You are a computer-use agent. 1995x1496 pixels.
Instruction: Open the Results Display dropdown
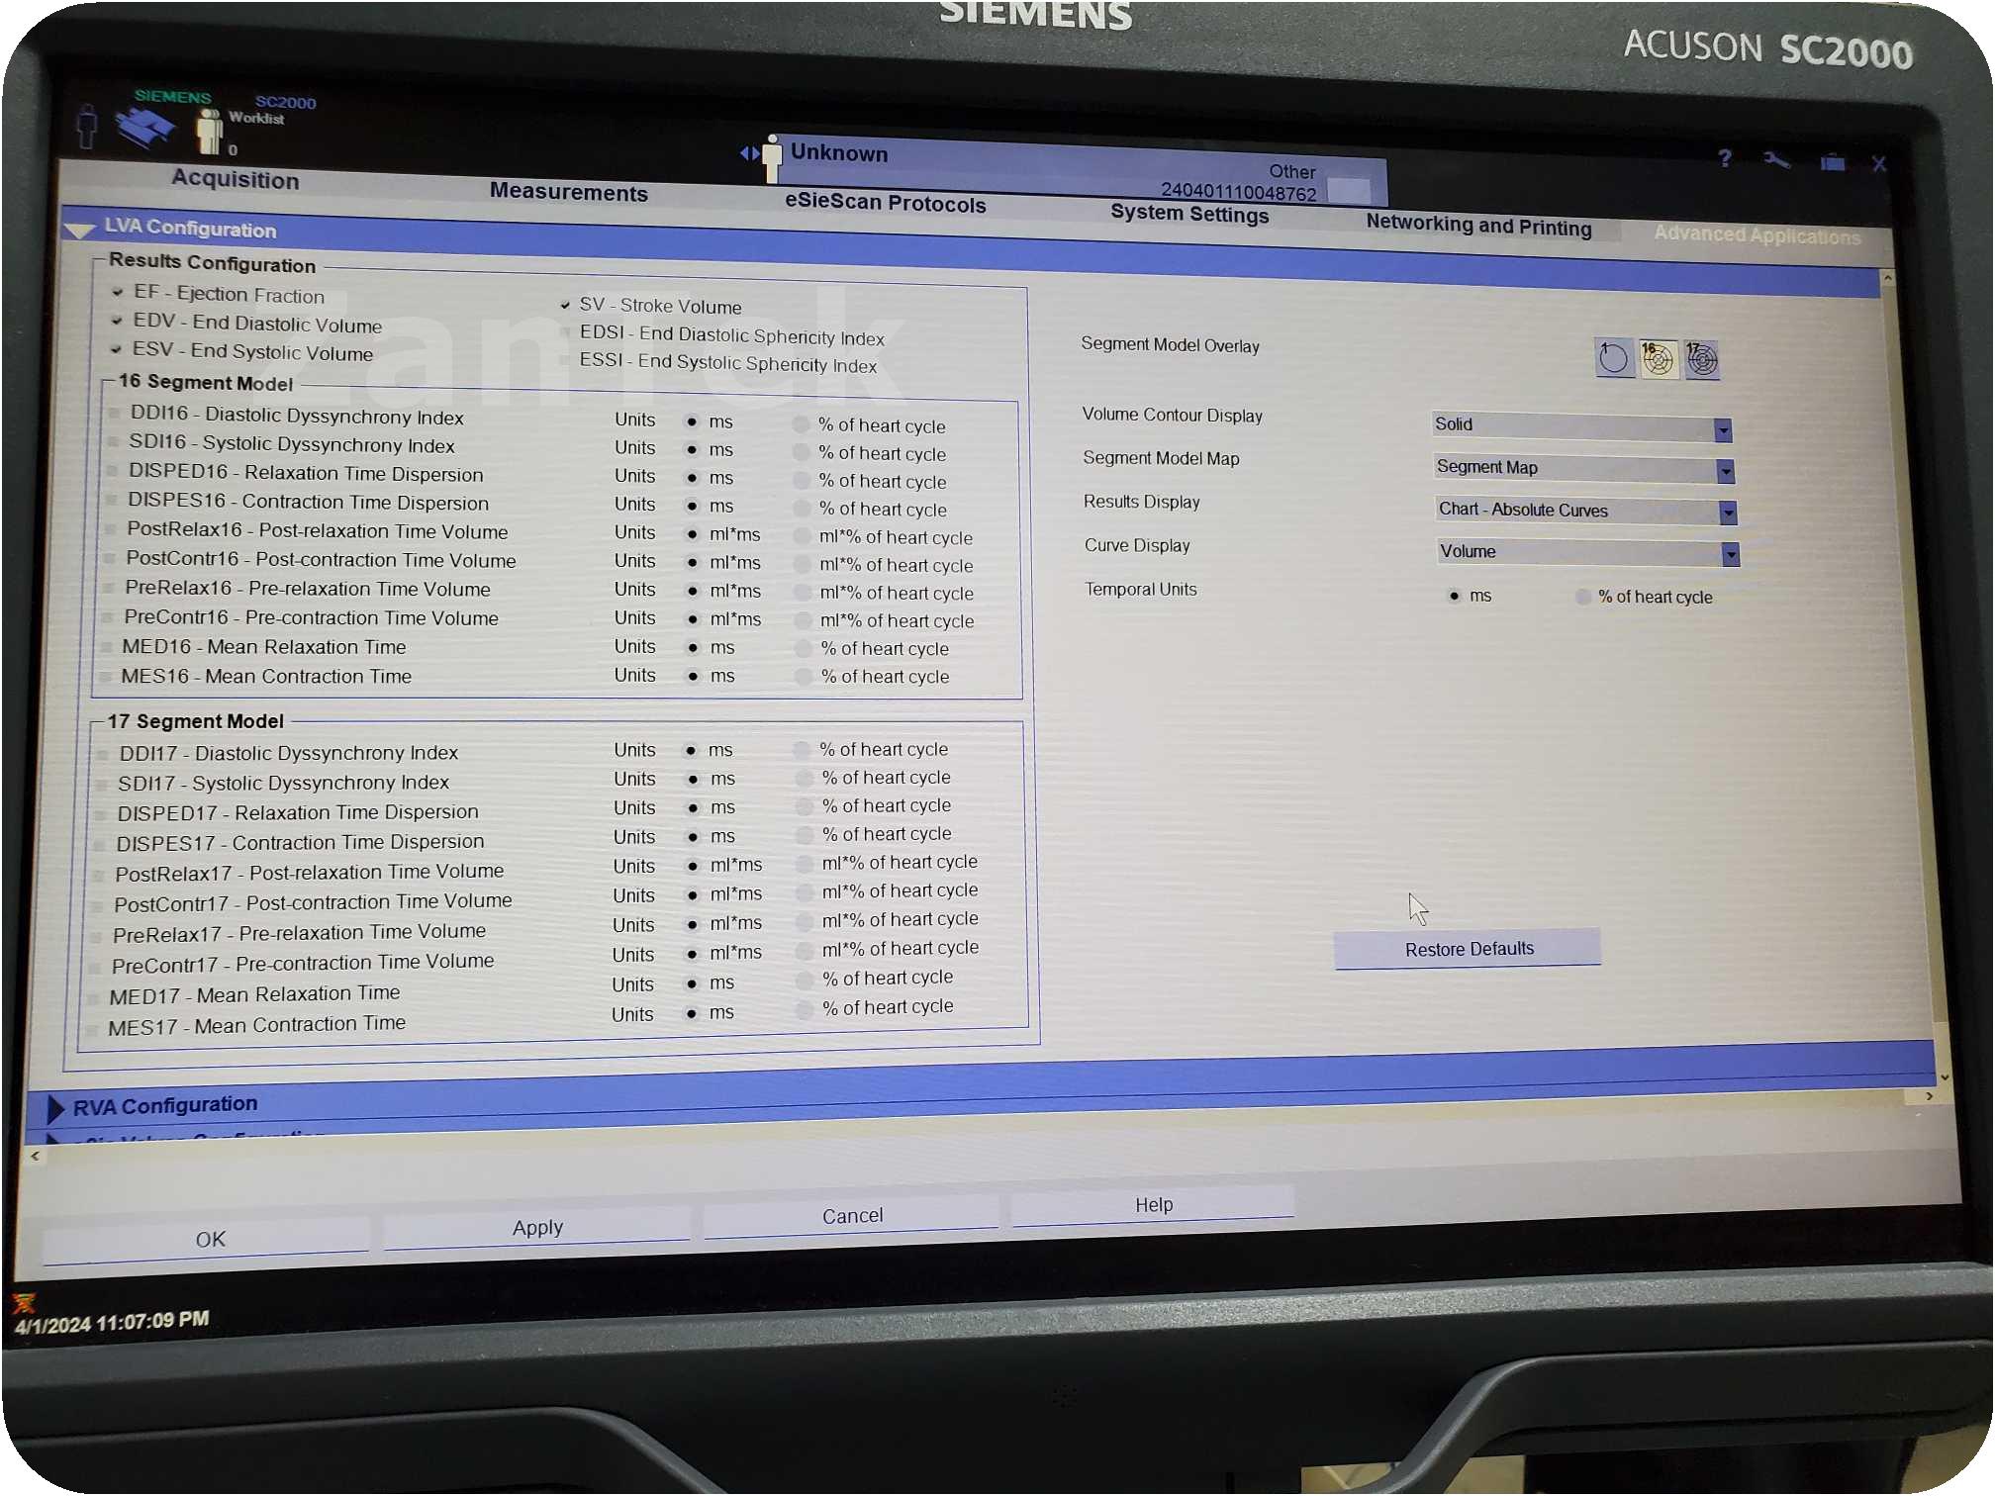[1728, 513]
